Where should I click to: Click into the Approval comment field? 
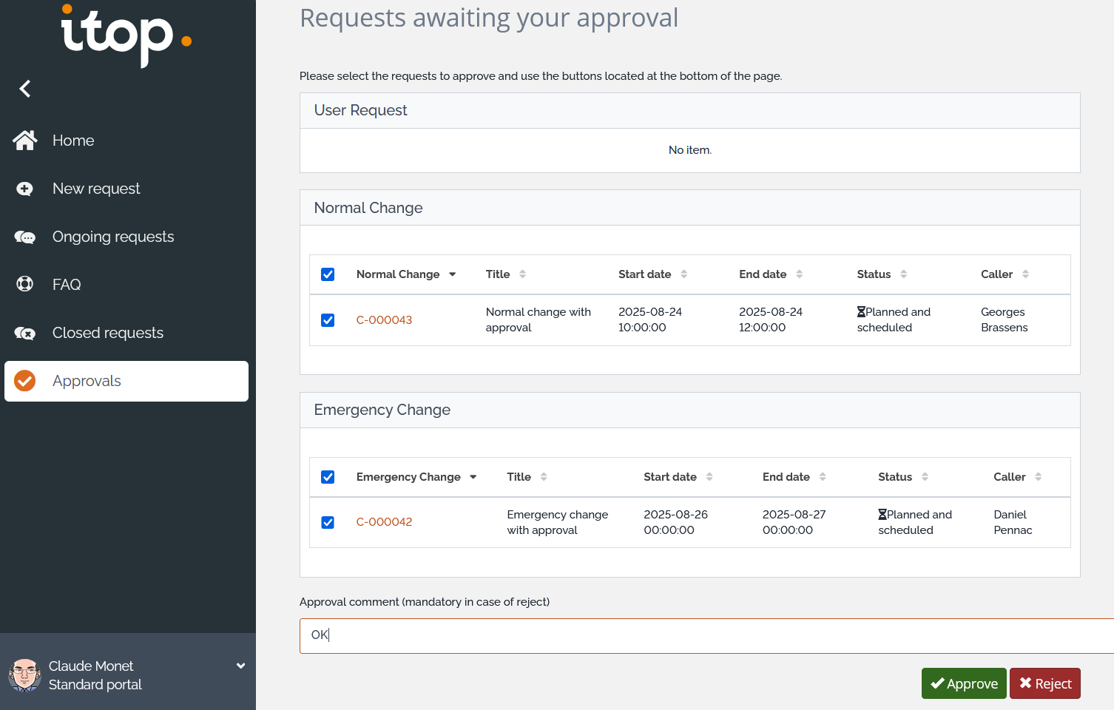tap(703, 635)
